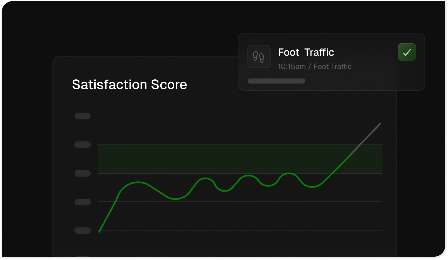This screenshot has height=260, width=448.
Task: Toggle the green checkmark box
Action: (407, 52)
